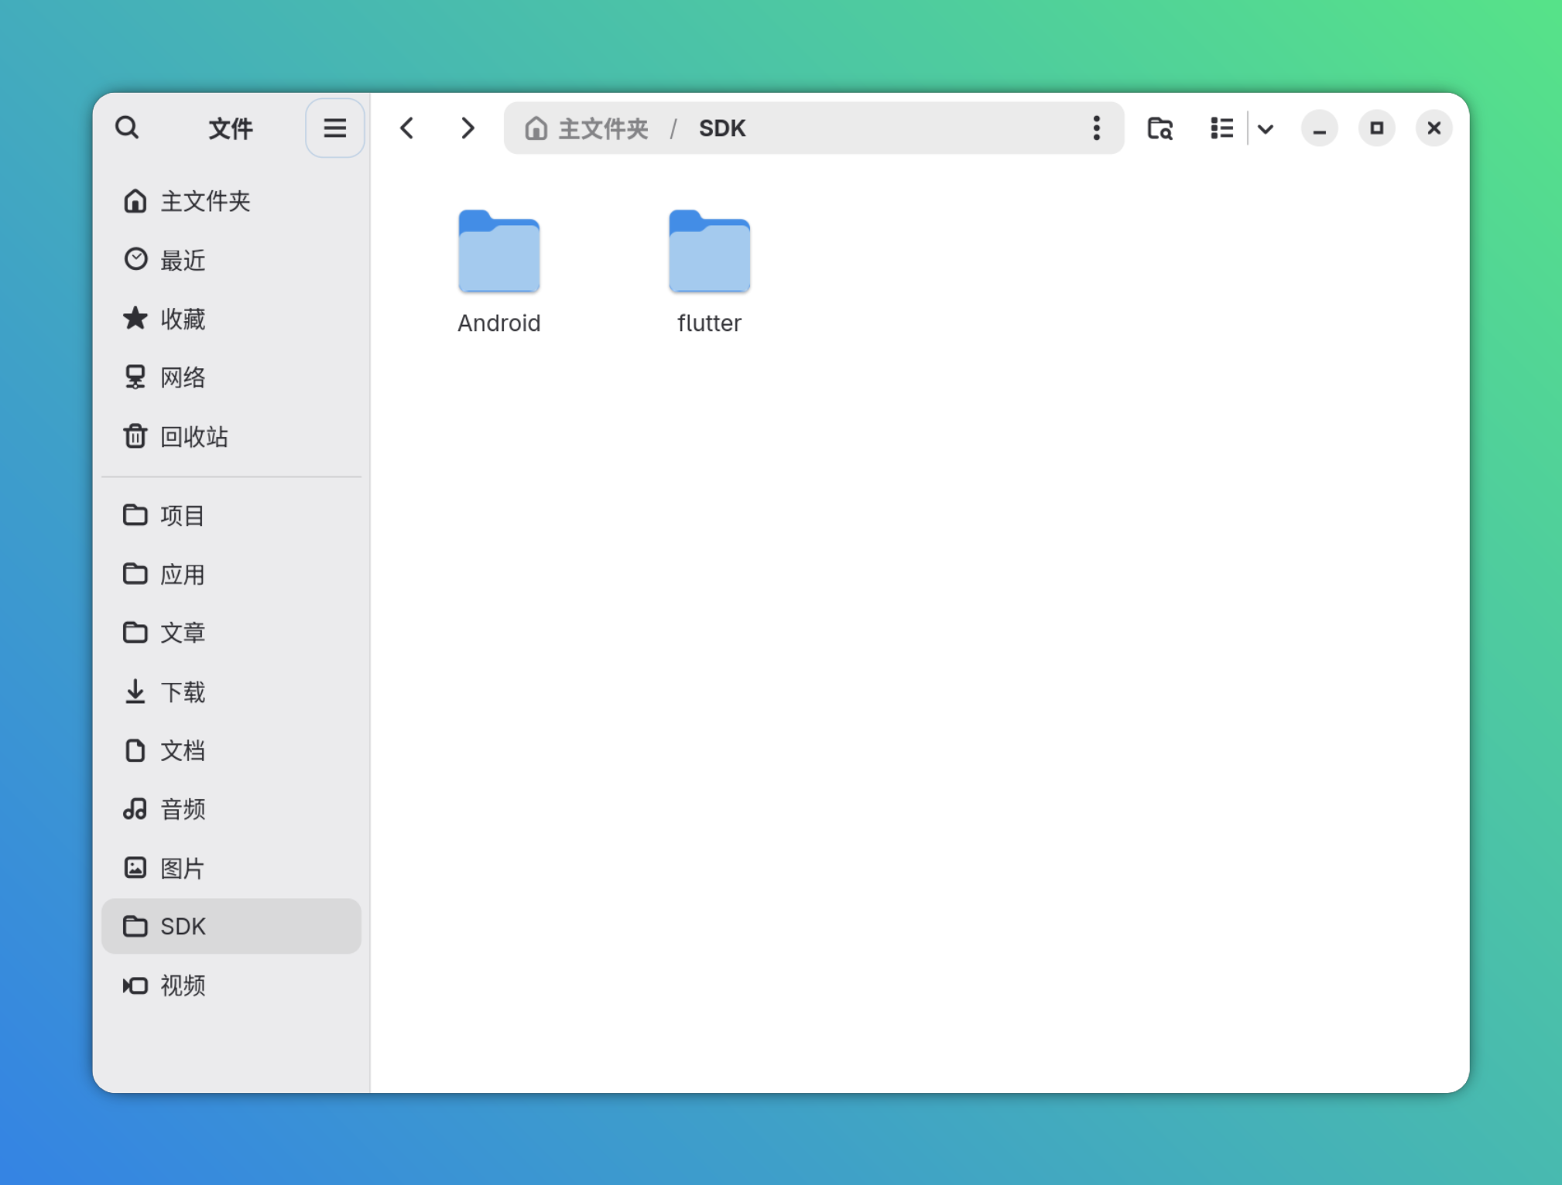Click the search in folder icon
This screenshot has height=1185, width=1562.
tap(1160, 128)
